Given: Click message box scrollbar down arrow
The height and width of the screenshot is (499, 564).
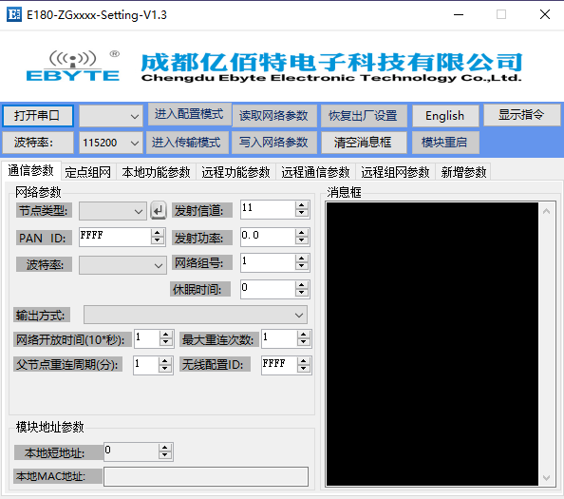Looking at the screenshot, I should pyautogui.click(x=546, y=478).
